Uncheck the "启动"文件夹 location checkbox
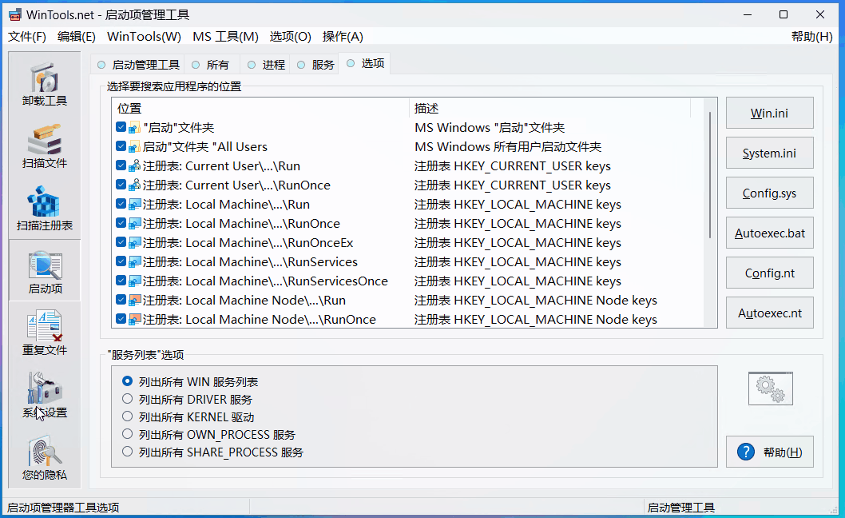The image size is (845, 518). click(x=121, y=127)
